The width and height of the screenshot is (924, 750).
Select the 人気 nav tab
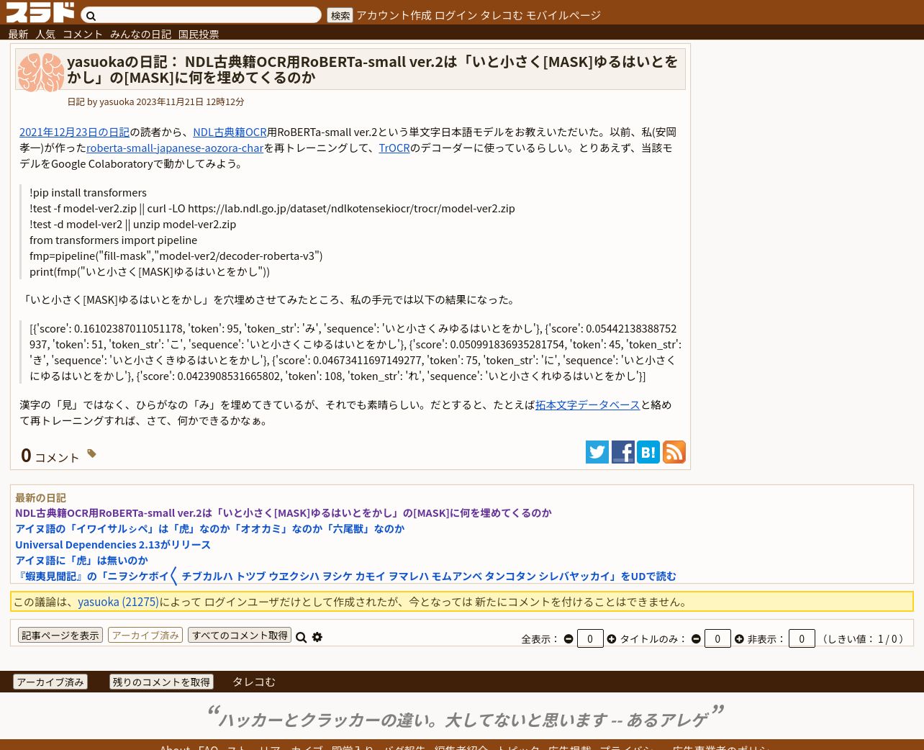(x=45, y=34)
